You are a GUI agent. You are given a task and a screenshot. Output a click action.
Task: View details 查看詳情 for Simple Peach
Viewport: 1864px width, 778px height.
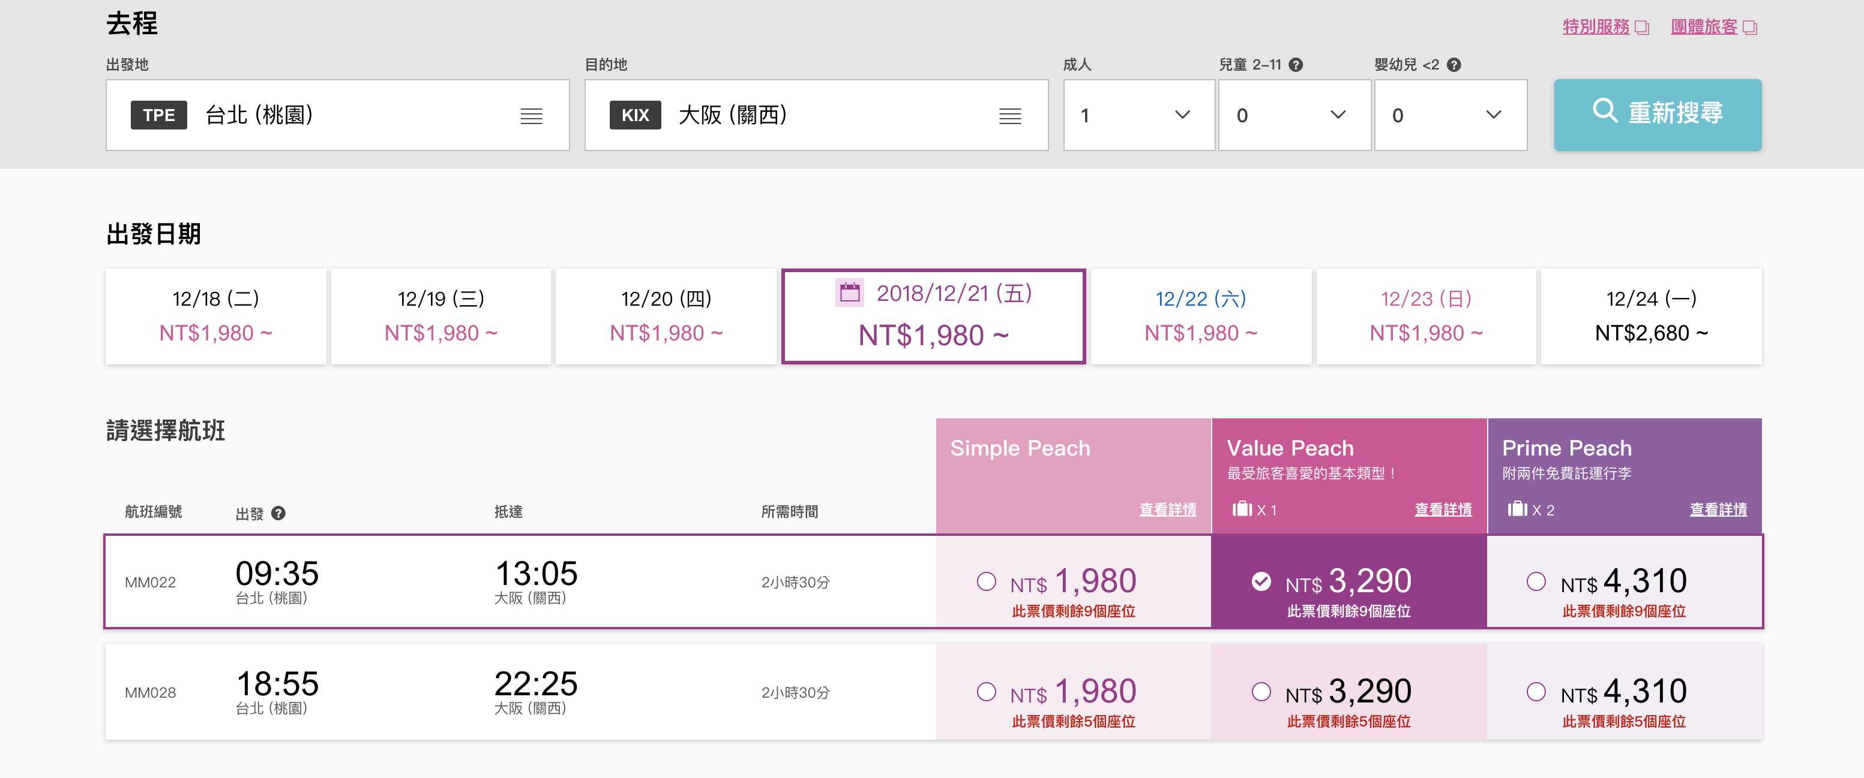(1167, 509)
